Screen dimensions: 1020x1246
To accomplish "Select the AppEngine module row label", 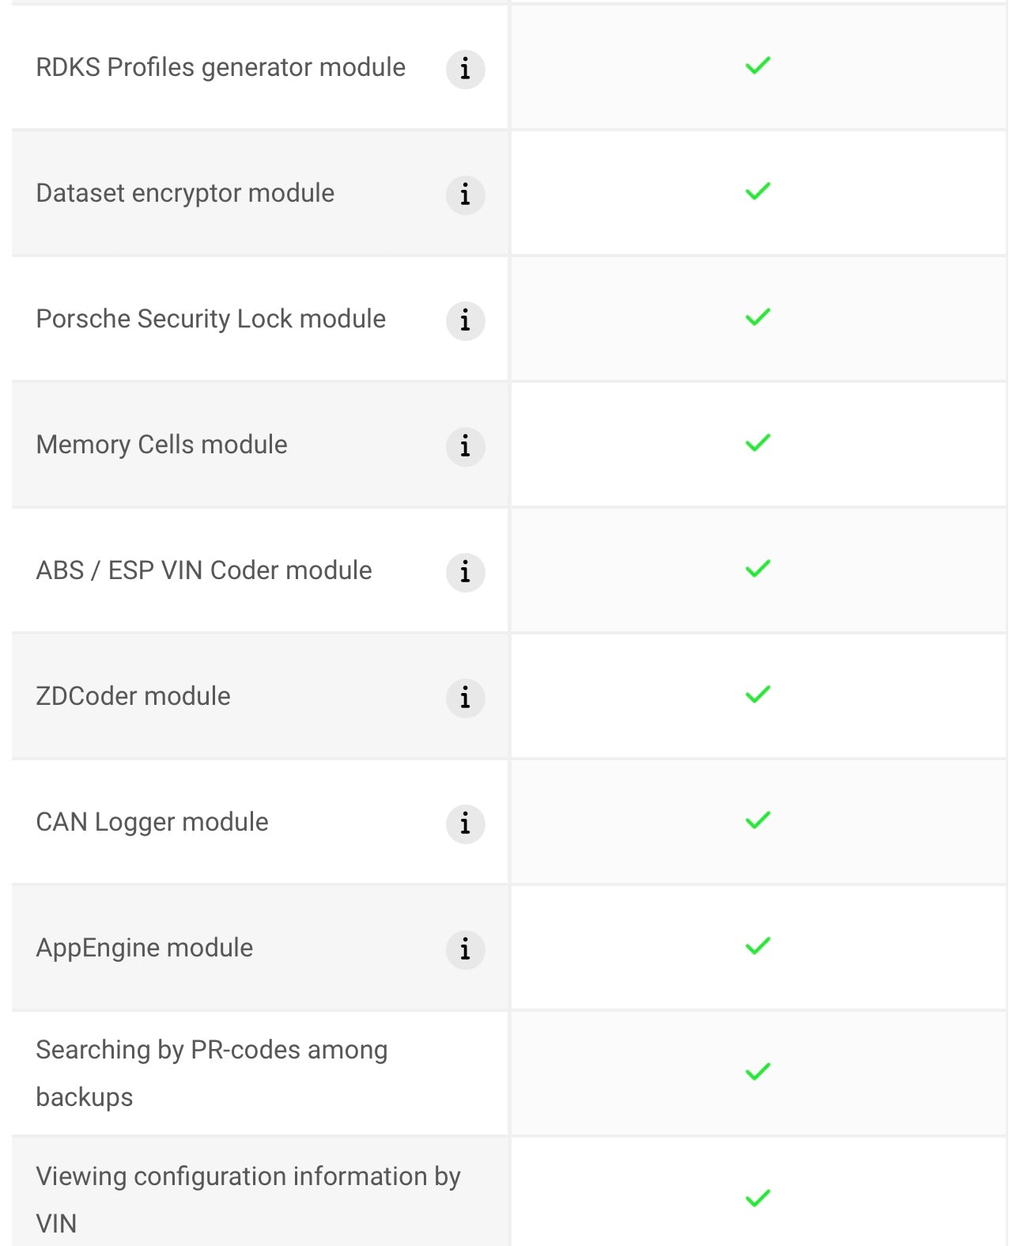I will coord(145,948).
